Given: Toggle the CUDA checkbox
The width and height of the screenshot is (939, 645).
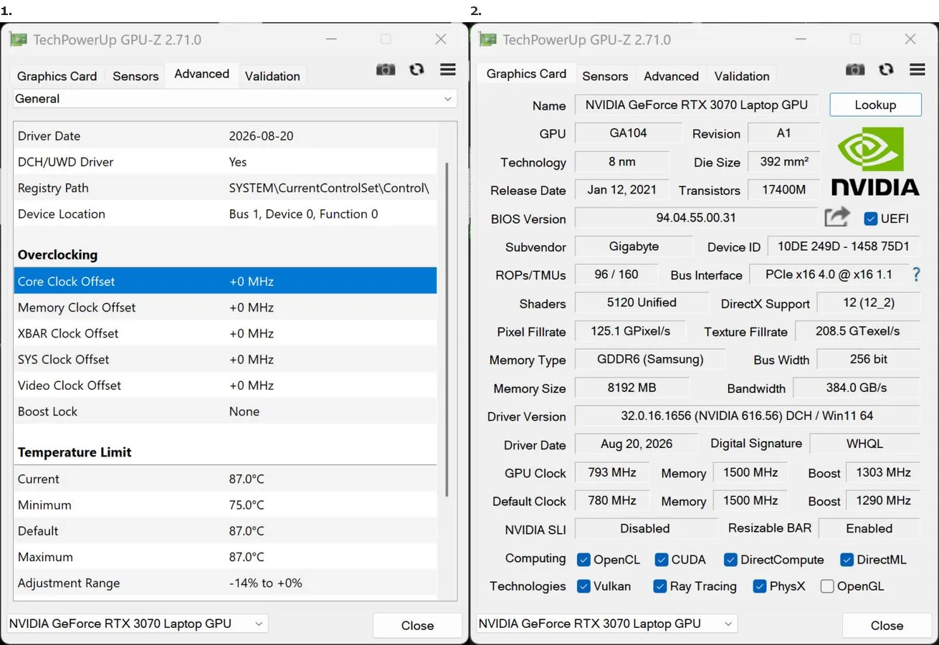Looking at the screenshot, I should (661, 560).
